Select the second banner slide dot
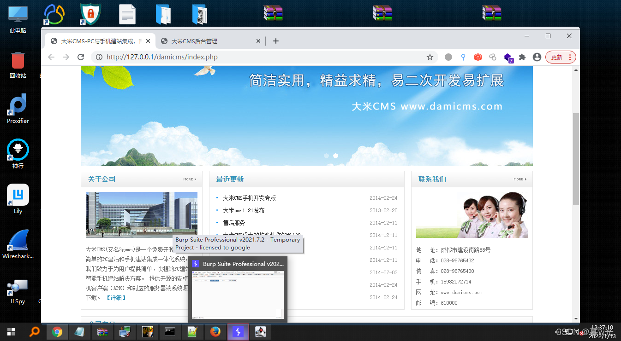 click(335, 156)
